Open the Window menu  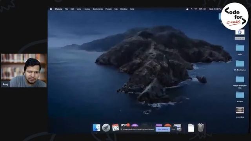point(124,9)
